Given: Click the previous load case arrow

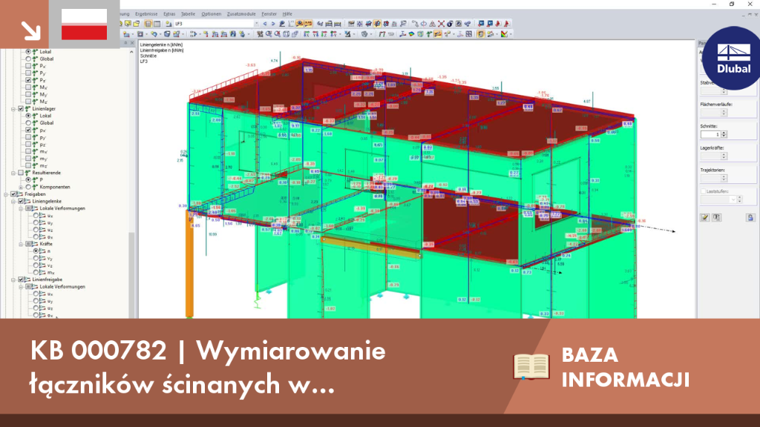Looking at the screenshot, I should [265, 24].
